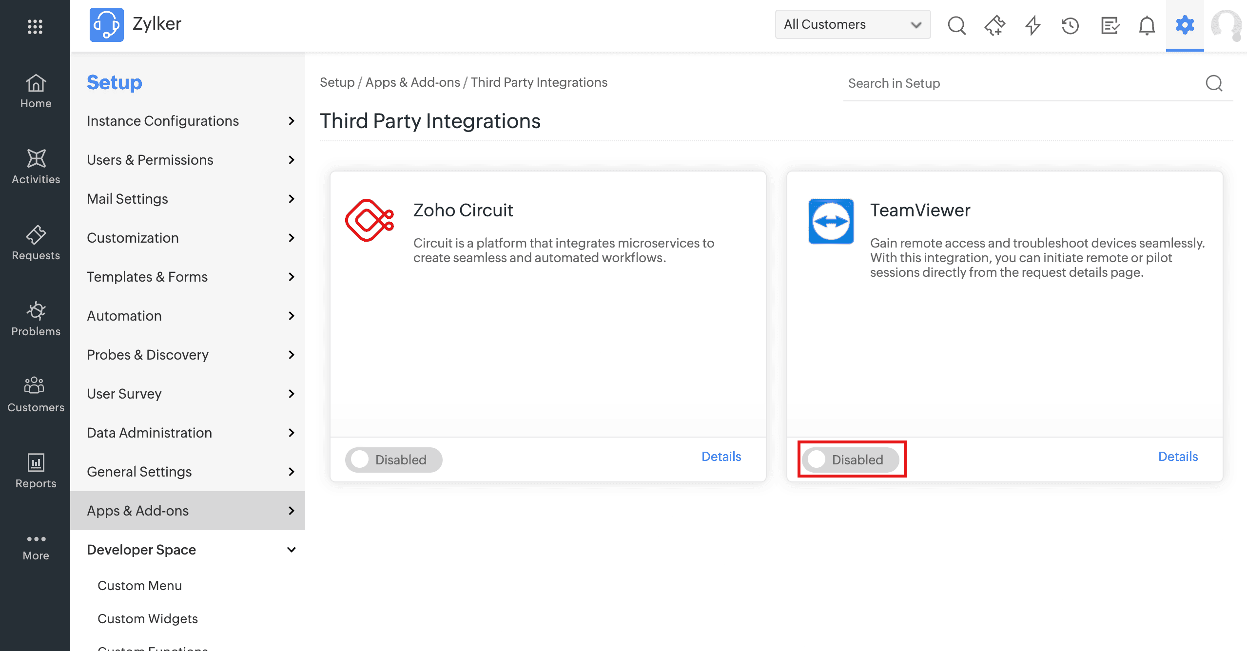Go to Problems in left sidebar
This screenshot has width=1247, height=651.
pos(36,319)
